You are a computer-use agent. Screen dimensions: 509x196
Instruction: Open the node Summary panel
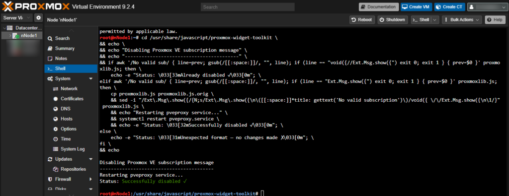(x=71, y=48)
